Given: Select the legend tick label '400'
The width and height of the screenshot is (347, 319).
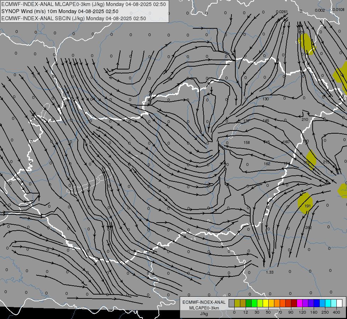Looking at the screenshot, I should 336,312.
